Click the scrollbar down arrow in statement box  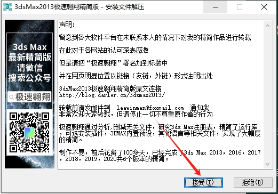tap(267, 164)
